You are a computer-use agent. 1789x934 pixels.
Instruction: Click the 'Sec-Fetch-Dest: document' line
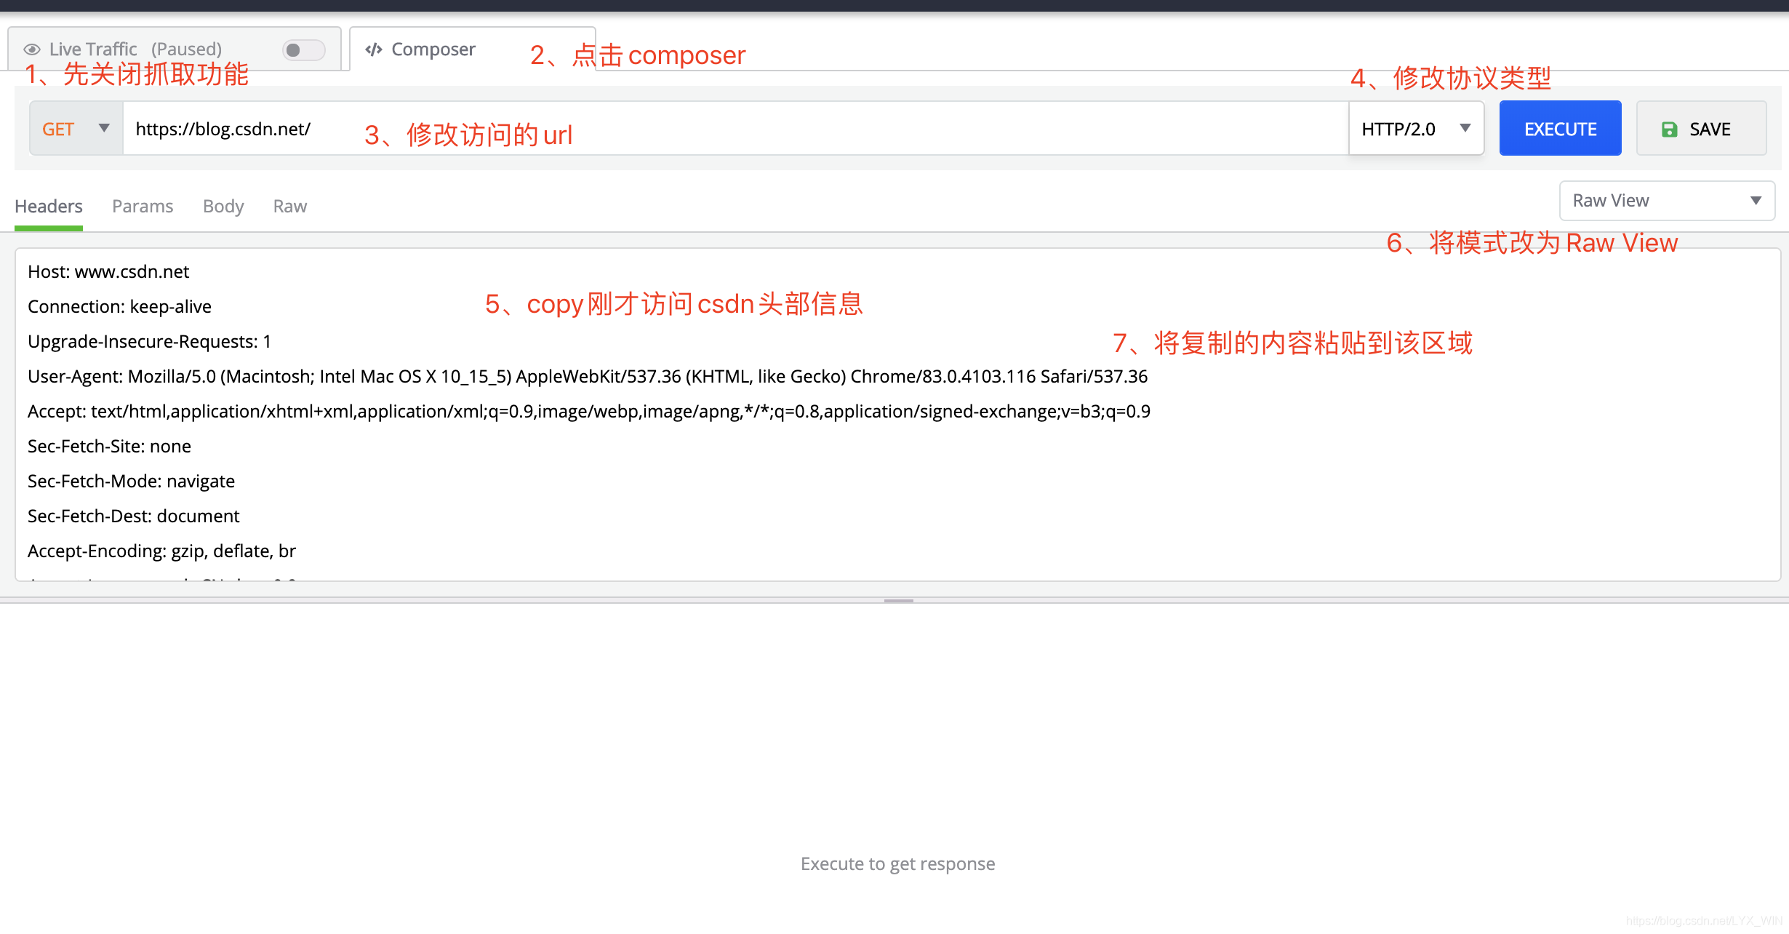click(134, 516)
